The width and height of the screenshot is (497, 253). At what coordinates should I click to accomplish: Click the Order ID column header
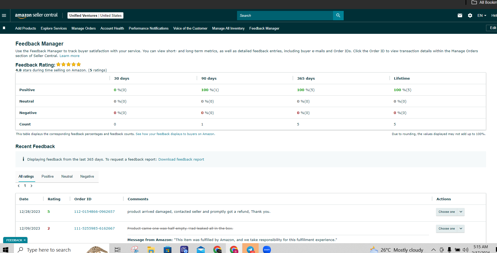(x=83, y=199)
